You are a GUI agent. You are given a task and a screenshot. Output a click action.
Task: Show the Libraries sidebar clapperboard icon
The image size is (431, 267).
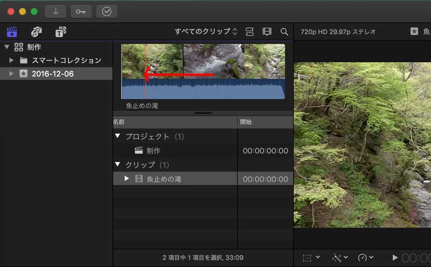point(11,32)
